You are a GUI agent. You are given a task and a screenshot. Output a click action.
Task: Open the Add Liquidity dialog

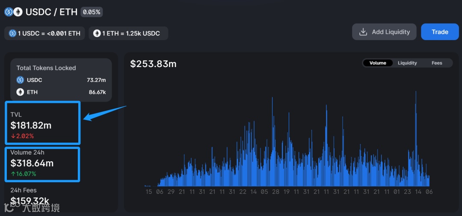point(384,32)
